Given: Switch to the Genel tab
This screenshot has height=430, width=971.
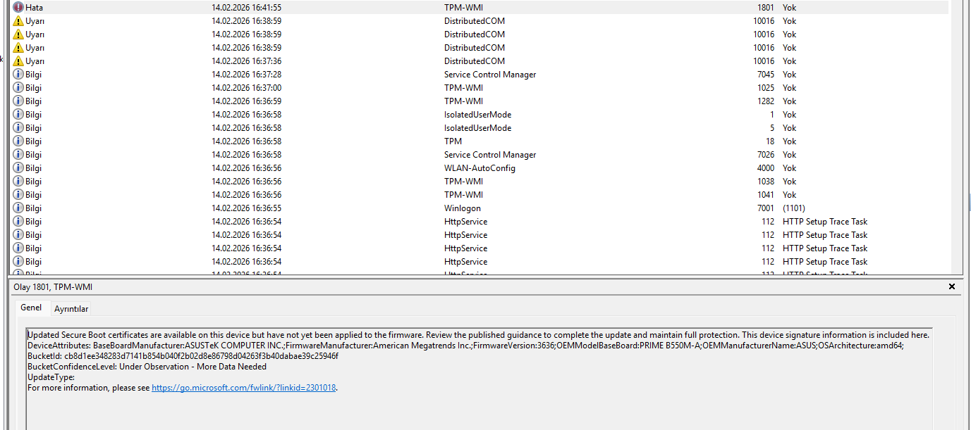Looking at the screenshot, I should [x=31, y=308].
